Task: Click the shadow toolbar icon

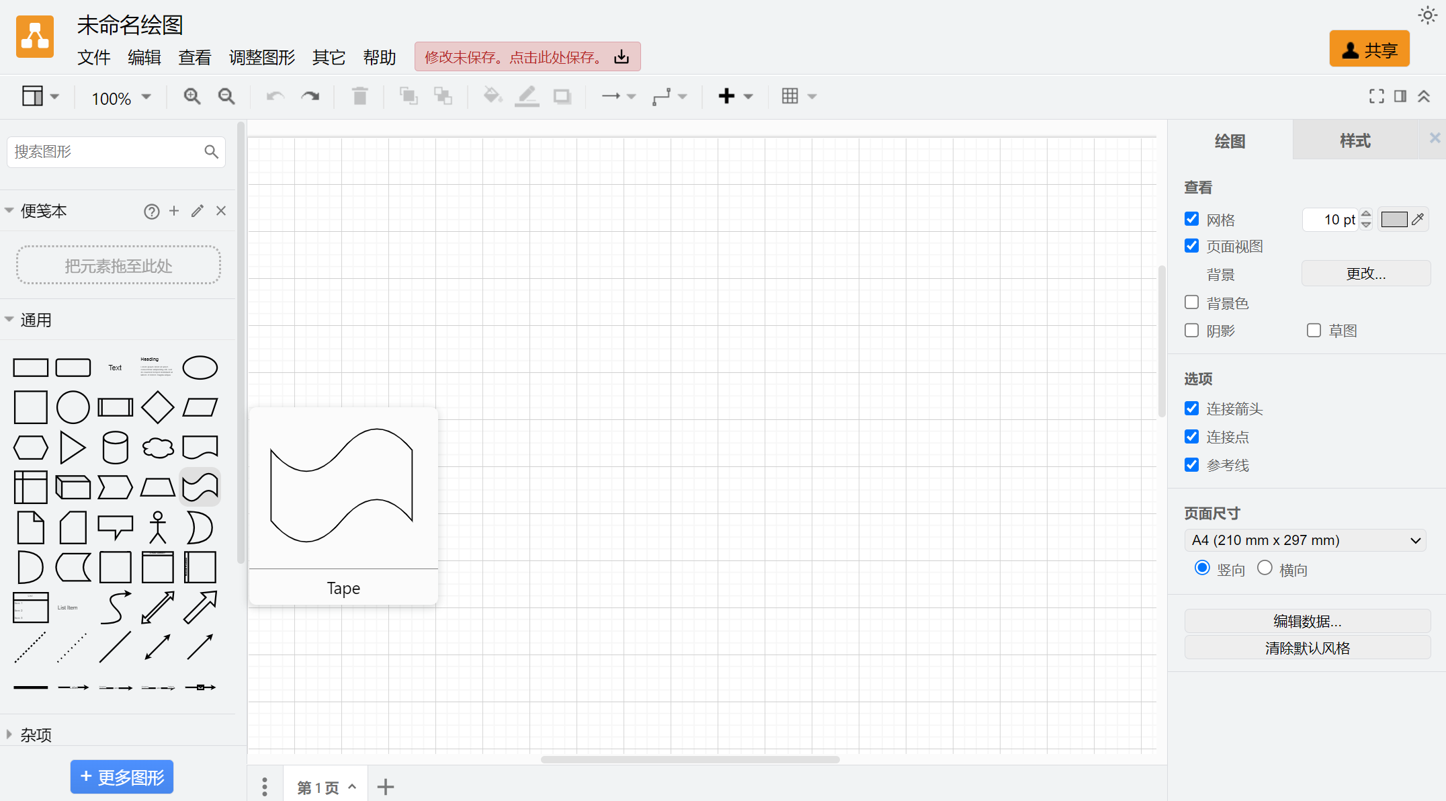Action: coord(562,97)
